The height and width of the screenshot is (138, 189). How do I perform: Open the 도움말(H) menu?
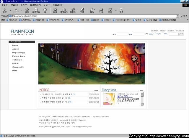click(x=57, y=5)
